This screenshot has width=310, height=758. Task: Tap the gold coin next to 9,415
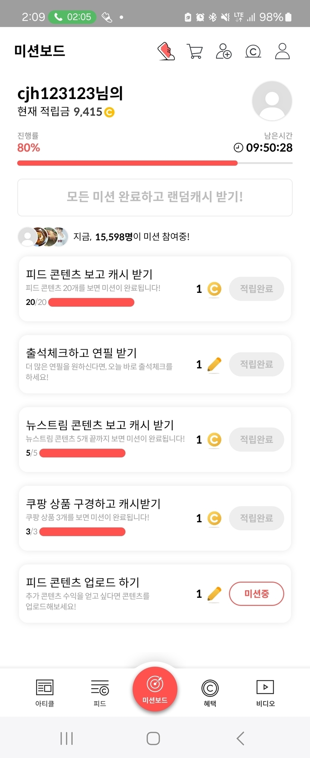point(109,112)
